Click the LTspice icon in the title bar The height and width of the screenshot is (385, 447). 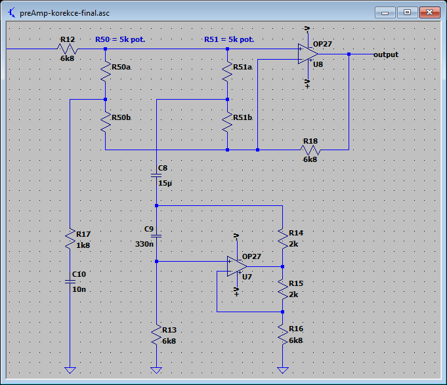tap(11, 13)
